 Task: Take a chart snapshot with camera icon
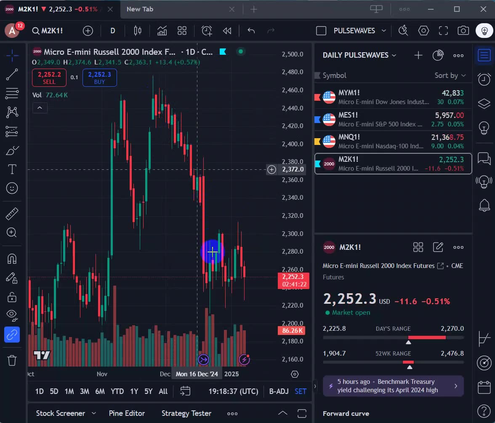point(463,31)
